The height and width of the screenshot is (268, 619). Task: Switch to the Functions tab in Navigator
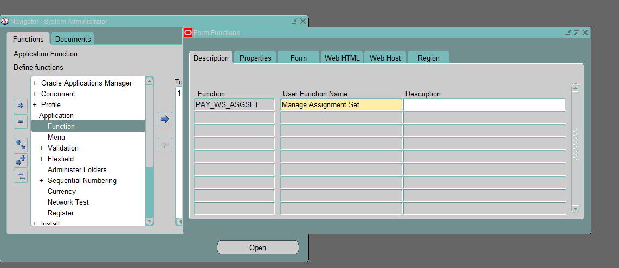(x=28, y=39)
